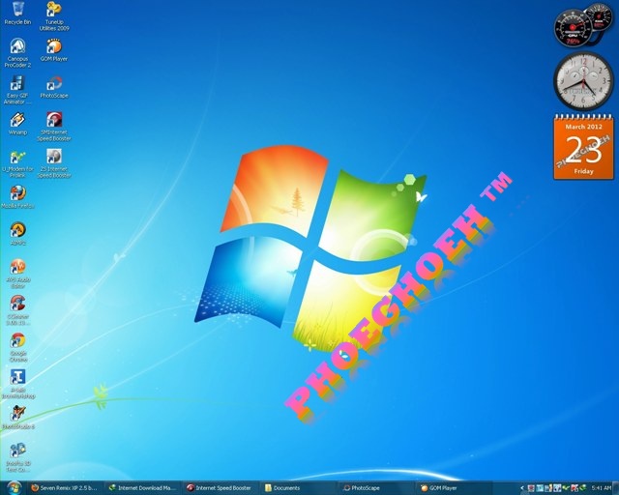The image size is (619, 495).
Task: Open Google Chrome desktop shortcut
Action: pyautogui.click(x=17, y=347)
